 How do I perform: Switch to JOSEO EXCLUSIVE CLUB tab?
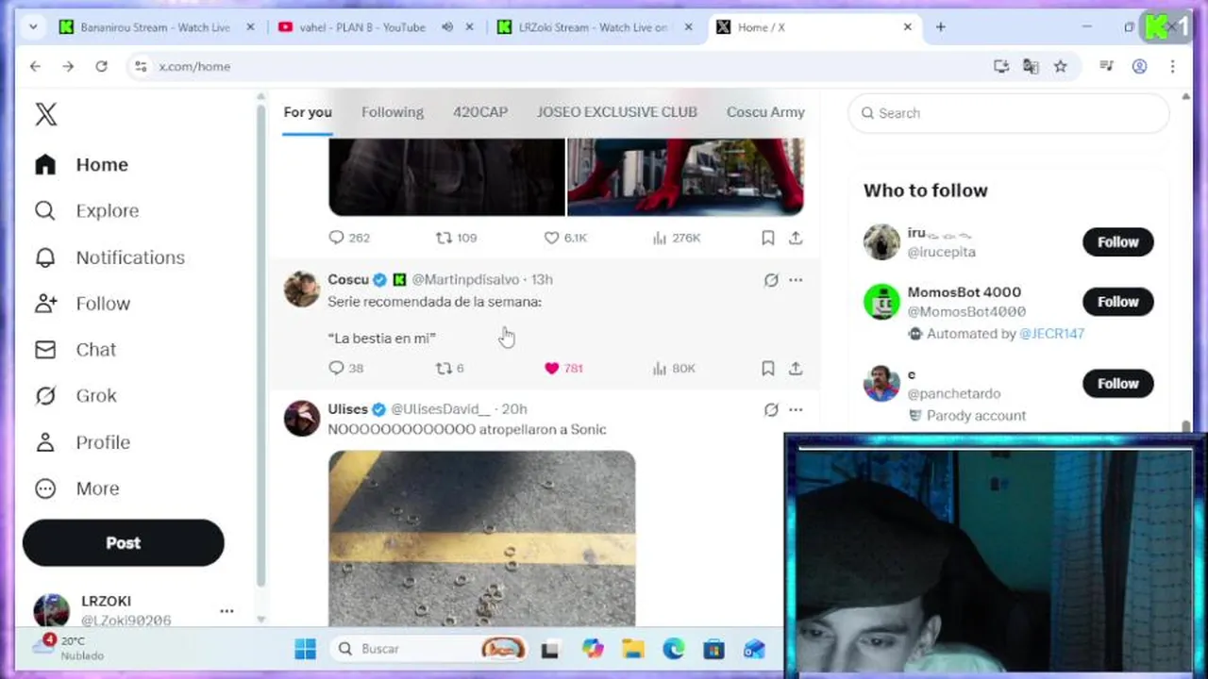click(617, 112)
